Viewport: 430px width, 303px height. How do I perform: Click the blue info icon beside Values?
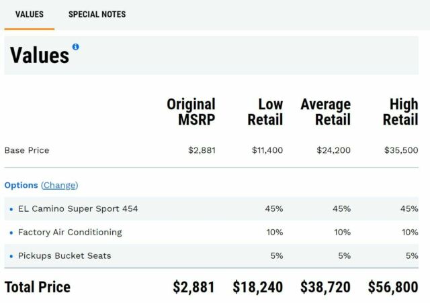(75, 47)
